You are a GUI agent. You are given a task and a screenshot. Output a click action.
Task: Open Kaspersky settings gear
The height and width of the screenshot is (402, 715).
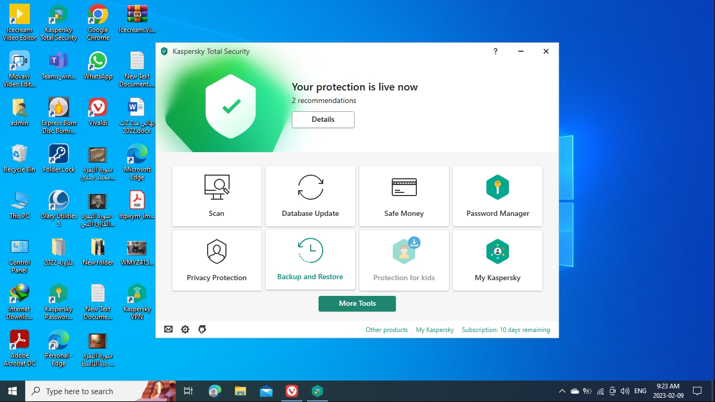click(x=185, y=329)
